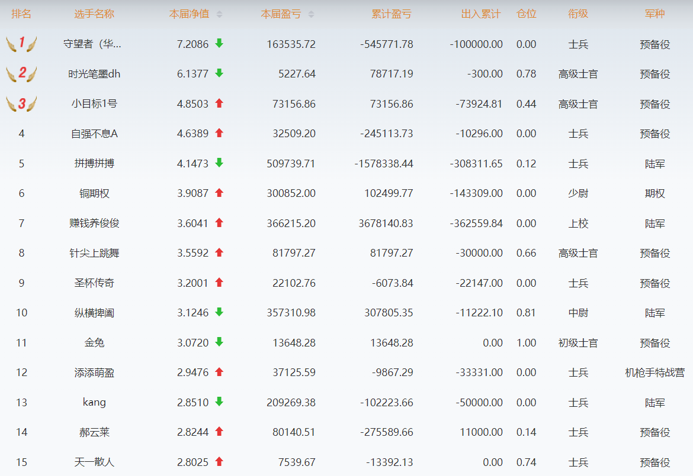Image resolution: width=693 pixels, height=476 pixels.
Task: Select the 累计盈亏 value 307805.35
Action: click(x=389, y=313)
